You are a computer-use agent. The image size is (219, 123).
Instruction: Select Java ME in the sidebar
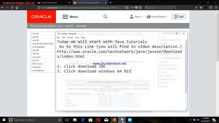pyautogui.click(x=36, y=40)
